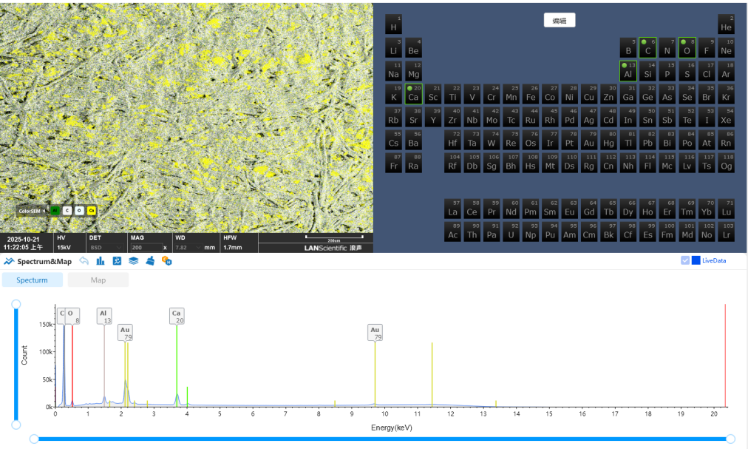Click the MAG magnification input field
Screen dimensions: 748x449
(145, 247)
